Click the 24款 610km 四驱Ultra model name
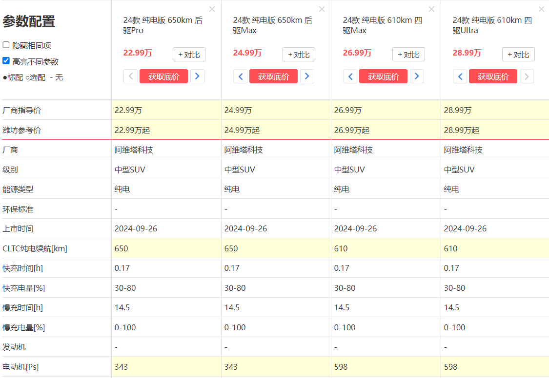This screenshot has width=549, height=378. point(492,25)
